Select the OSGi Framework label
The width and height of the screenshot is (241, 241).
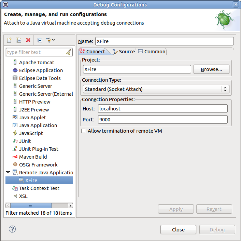pyautogui.click(x=38, y=165)
